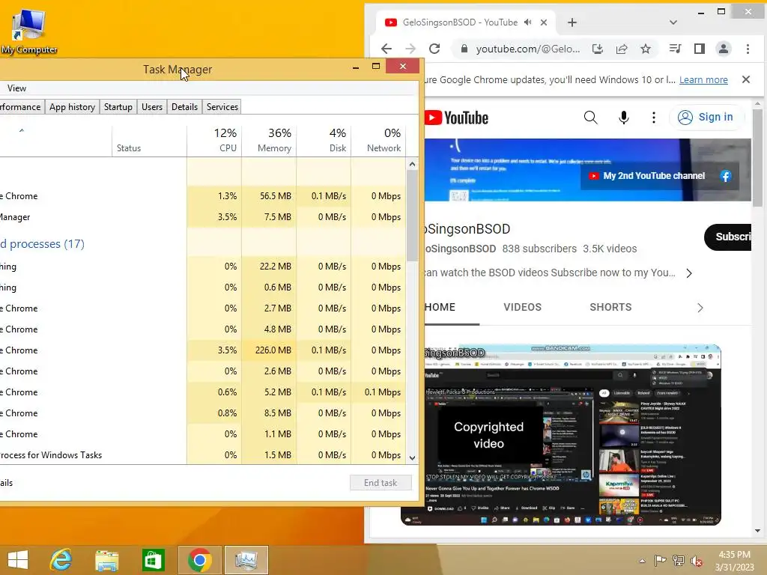Open the View menu in Task Manager
This screenshot has height=575, width=767.
(x=16, y=88)
